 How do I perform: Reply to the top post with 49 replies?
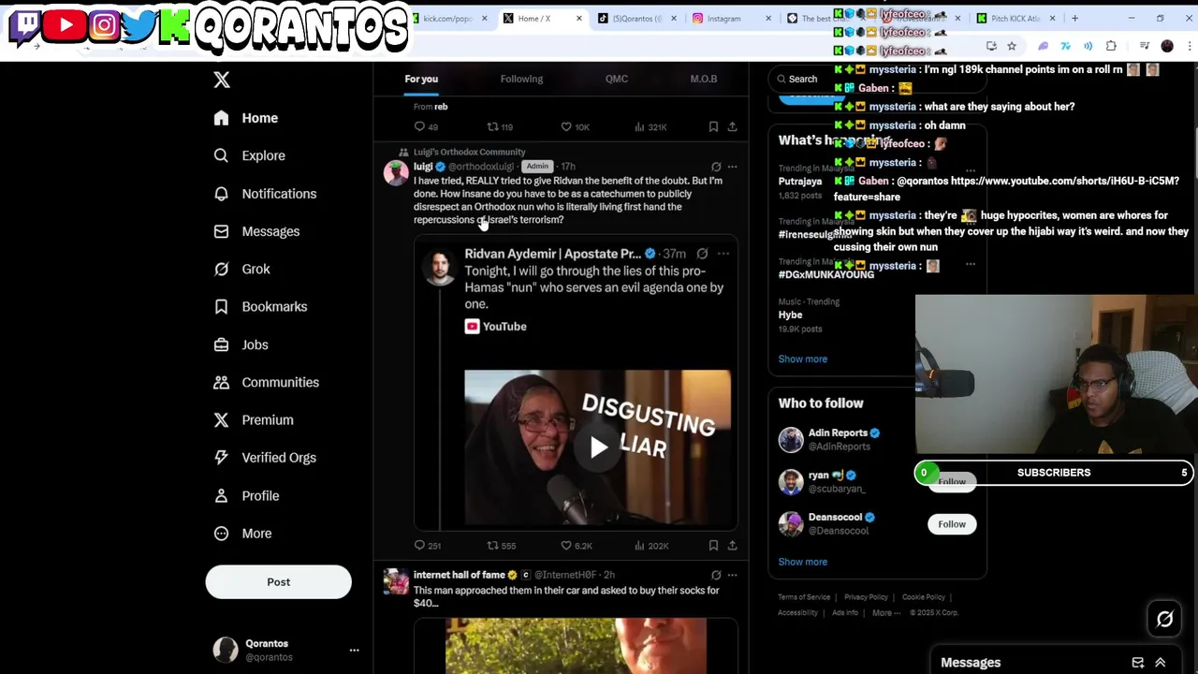click(x=426, y=126)
